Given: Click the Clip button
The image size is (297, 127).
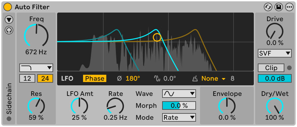Looking at the screenshot, I should point(271,68).
